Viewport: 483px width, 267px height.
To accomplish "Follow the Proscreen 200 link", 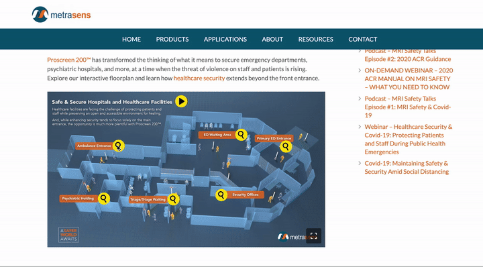I will [x=69, y=60].
